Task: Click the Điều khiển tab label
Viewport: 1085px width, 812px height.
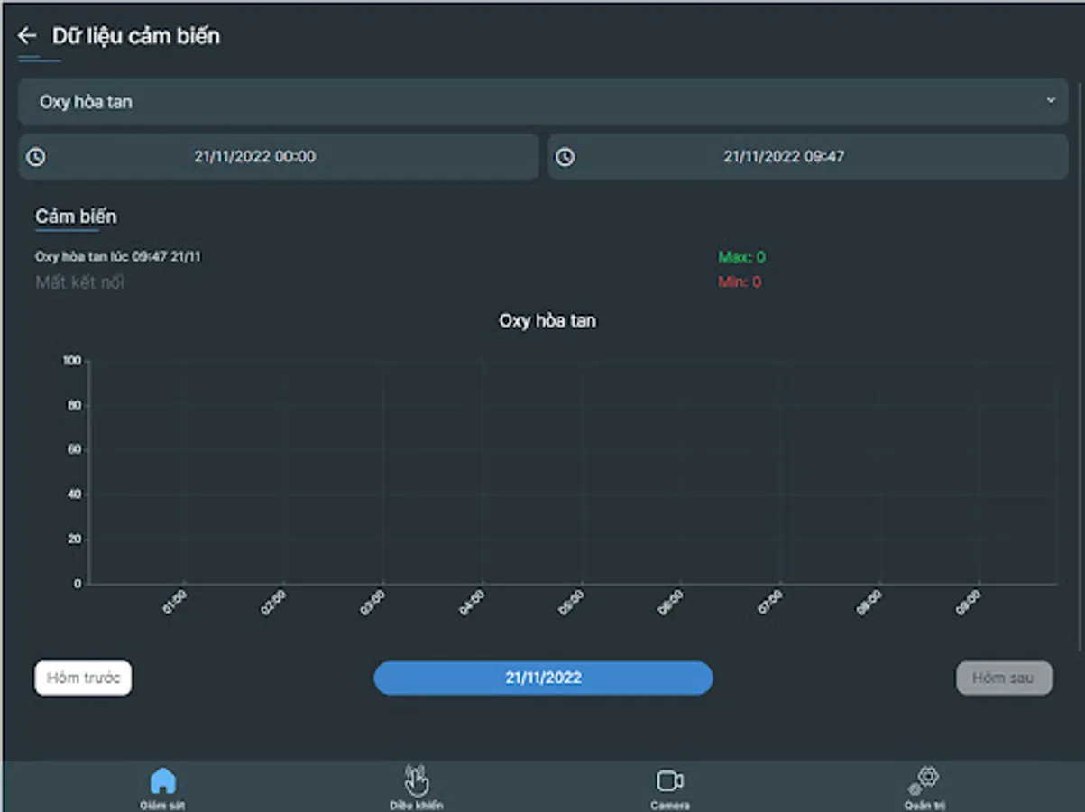Action: click(x=416, y=805)
